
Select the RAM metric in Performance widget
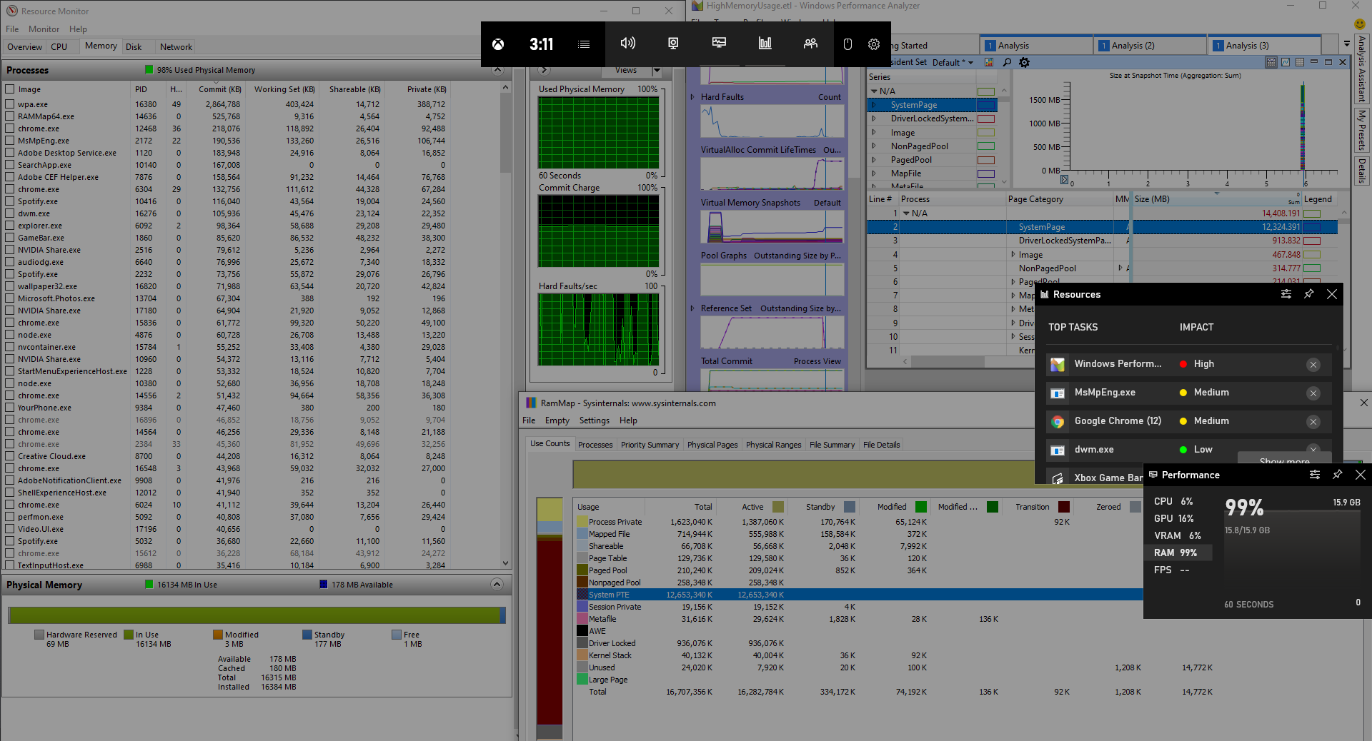coord(1175,553)
